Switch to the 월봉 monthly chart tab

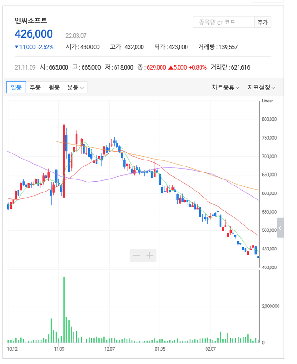click(x=54, y=87)
